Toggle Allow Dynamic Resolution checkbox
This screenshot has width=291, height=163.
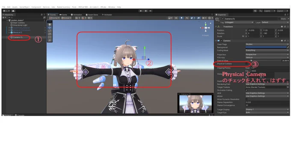tap(246, 99)
